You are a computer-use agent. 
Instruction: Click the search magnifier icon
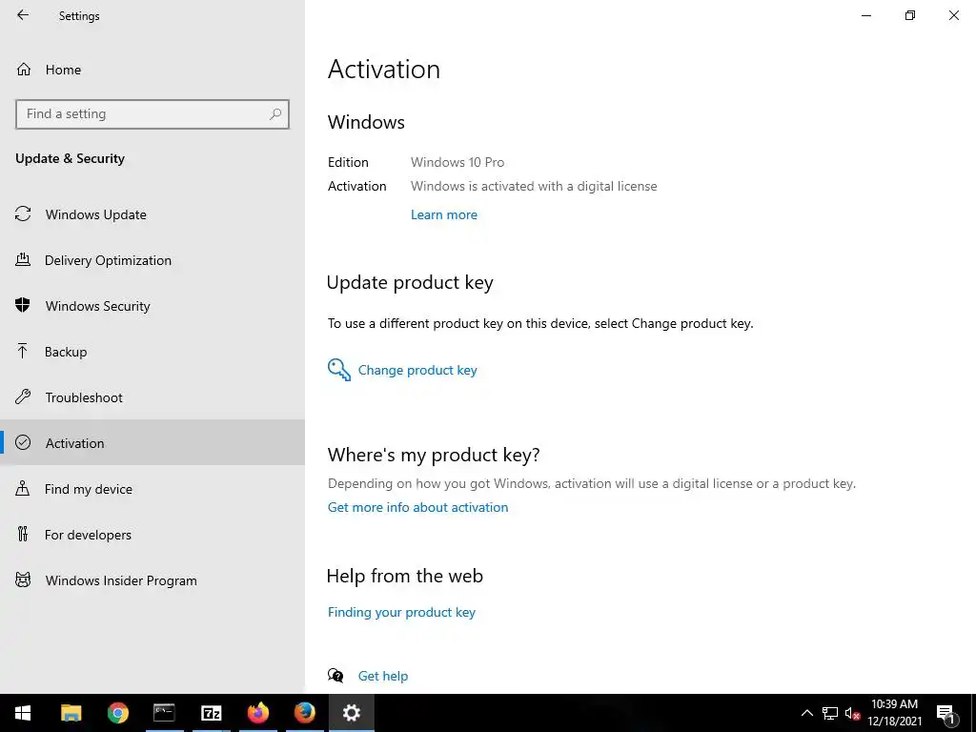[x=275, y=114]
